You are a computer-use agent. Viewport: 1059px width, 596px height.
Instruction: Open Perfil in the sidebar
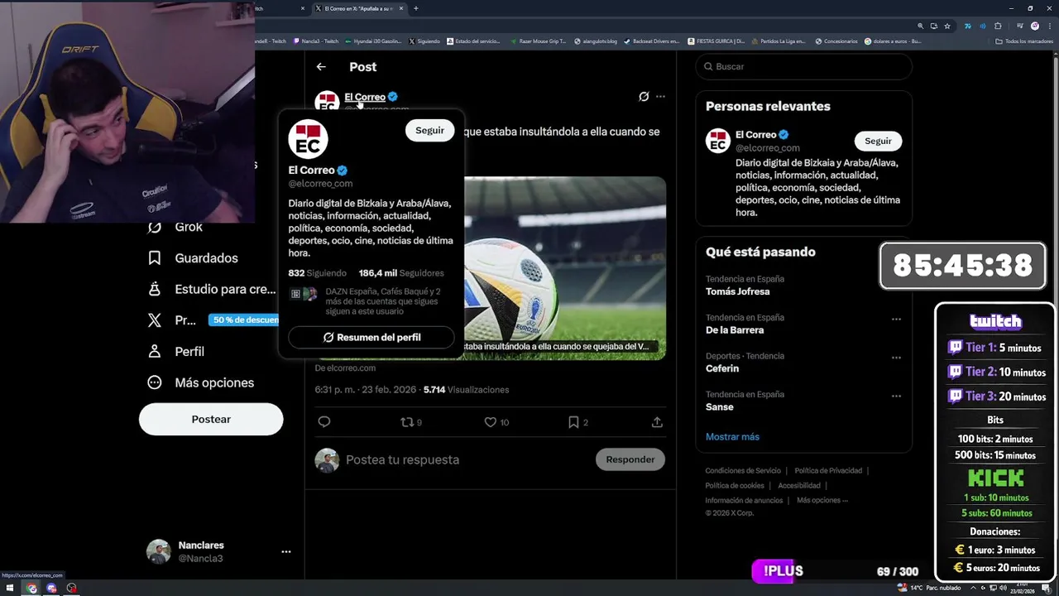tap(176, 352)
